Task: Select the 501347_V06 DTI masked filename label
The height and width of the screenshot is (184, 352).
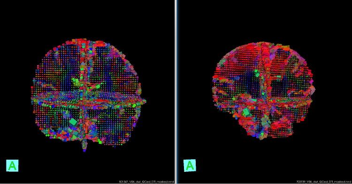Action: pos(146,182)
